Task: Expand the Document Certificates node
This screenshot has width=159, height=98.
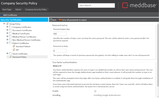Action: click(7, 30)
